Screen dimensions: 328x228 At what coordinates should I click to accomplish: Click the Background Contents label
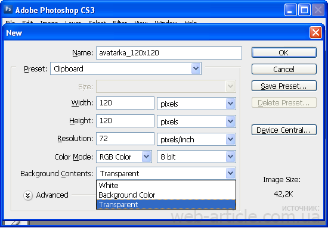click(x=57, y=174)
